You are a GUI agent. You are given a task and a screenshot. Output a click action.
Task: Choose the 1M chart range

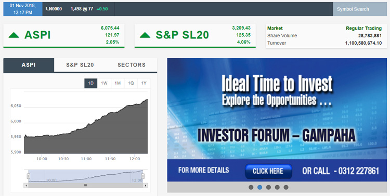(118, 83)
